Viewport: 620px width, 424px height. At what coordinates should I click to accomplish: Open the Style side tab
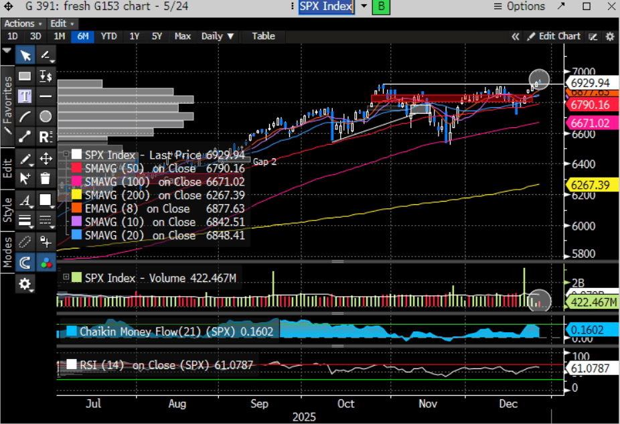pyautogui.click(x=7, y=210)
